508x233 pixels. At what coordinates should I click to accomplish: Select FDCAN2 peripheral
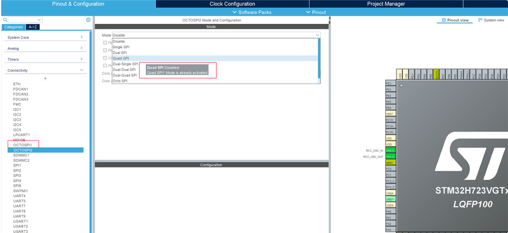[x=21, y=94]
